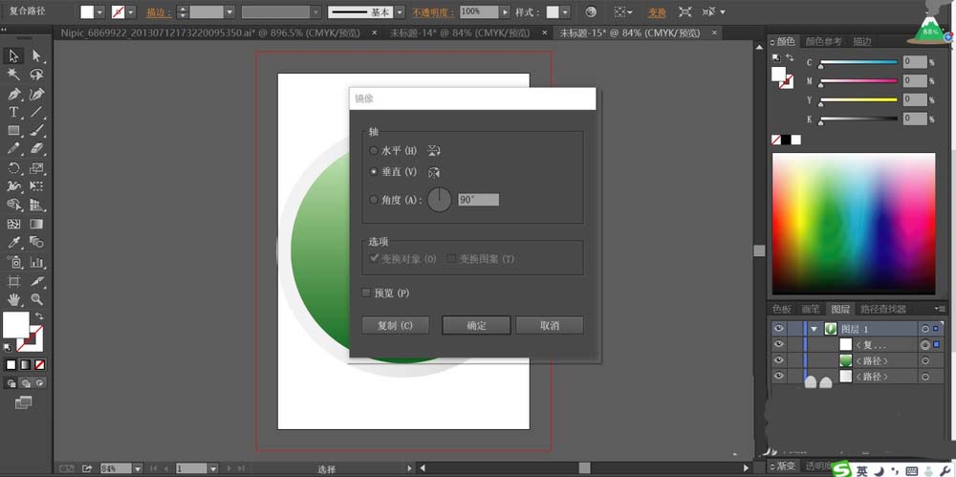956x477 pixels.
Task: Click the 英 input method indicator
Action: [861, 471]
